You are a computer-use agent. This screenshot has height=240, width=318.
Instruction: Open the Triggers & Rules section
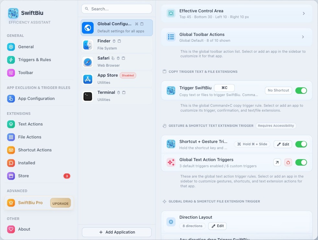click(39, 60)
